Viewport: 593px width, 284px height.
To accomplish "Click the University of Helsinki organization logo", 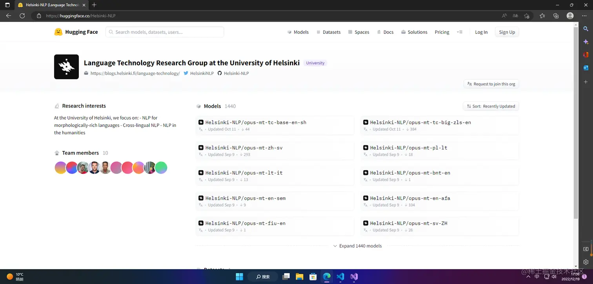I will coord(66,67).
